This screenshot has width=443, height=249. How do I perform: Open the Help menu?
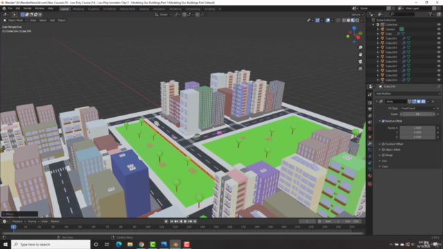coord(51,8)
